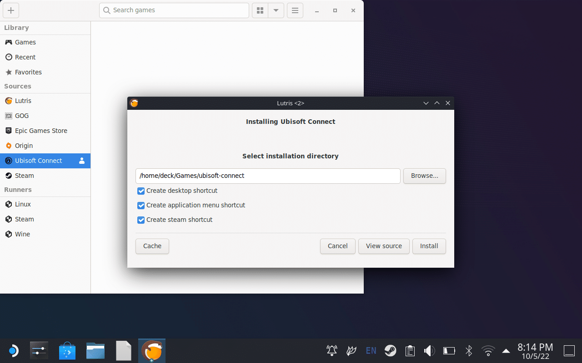Click the Favorites star icon
Screen dimensions: 582x363
pos(8,72)
